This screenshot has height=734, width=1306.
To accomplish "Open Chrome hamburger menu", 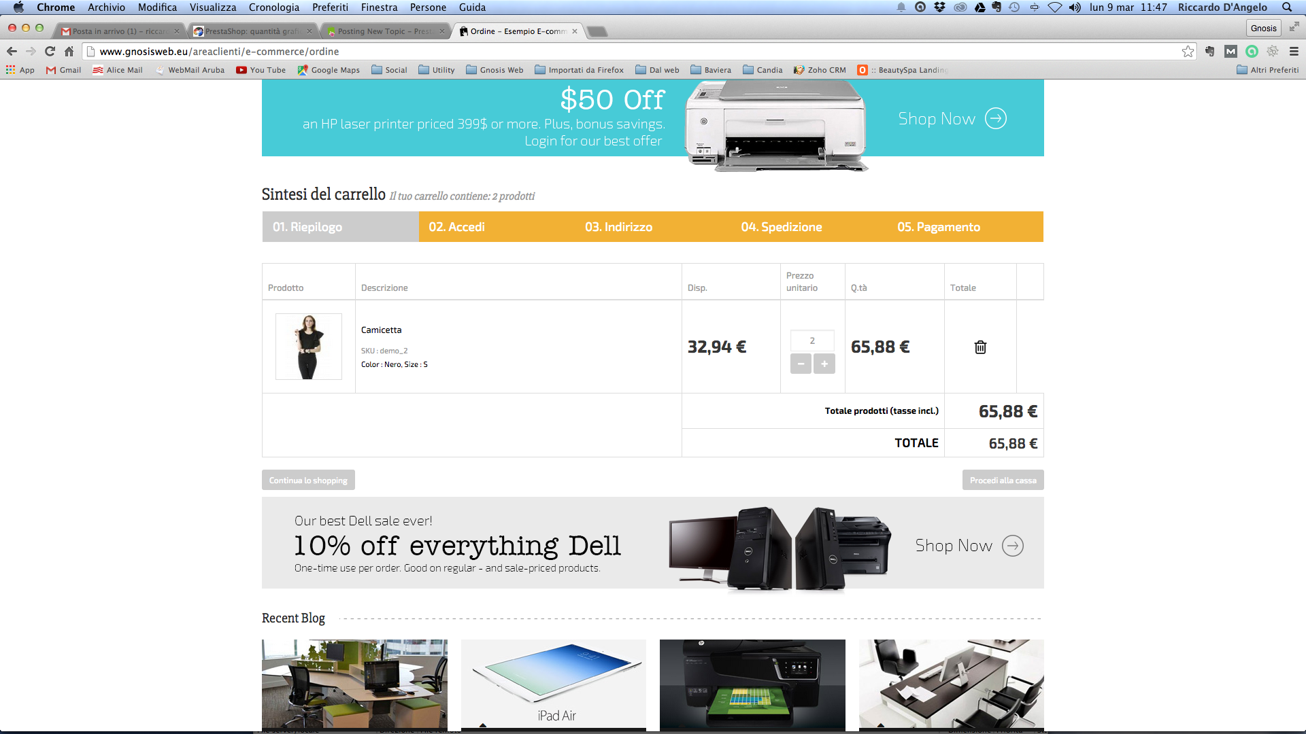I will click(1294, 52).
